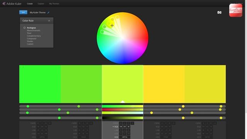Pick the Shades color rule
The height and width of the screenshot is (139, 247).
(x=30, y=41)
